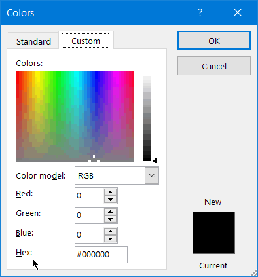Close the Colors dialog
Screen dimensions: 258x277
(x=238, y=12)
